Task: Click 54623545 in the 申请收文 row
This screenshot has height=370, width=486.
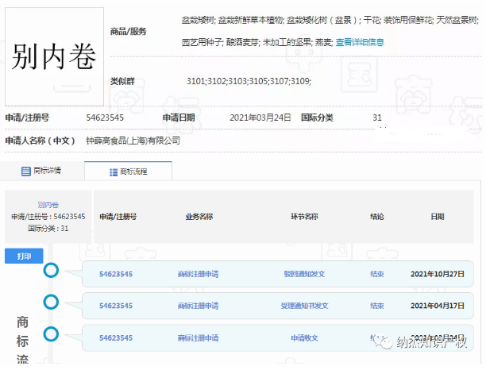Action: [116, 337]
